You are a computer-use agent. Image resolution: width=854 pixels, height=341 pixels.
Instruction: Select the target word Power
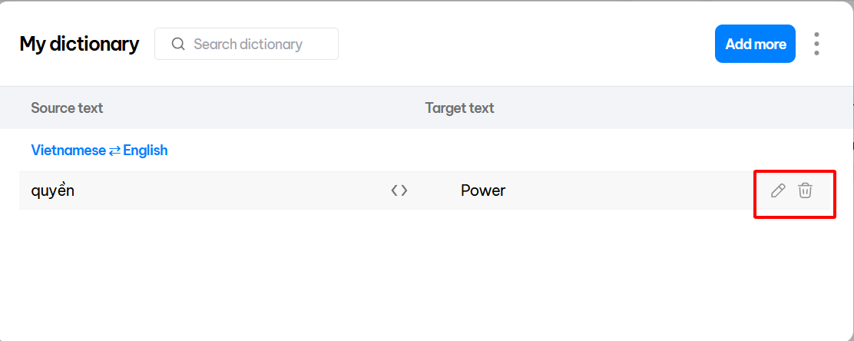coord(483,190)
